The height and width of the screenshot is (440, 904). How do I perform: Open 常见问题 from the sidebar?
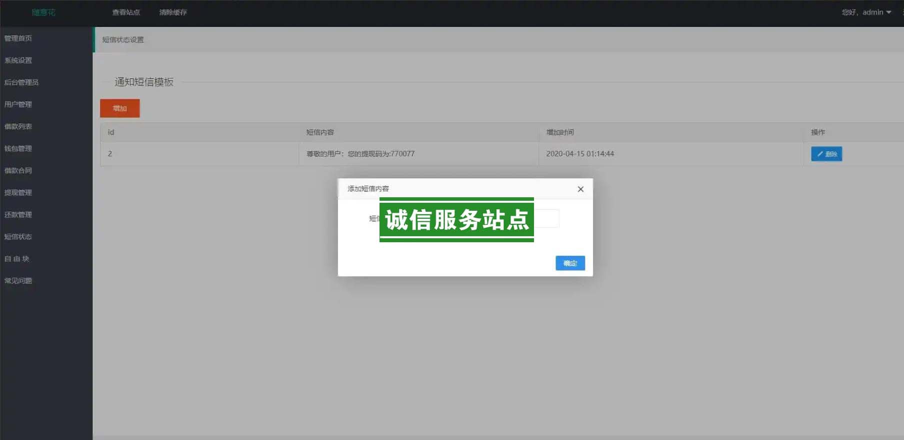tap(18, 281)
